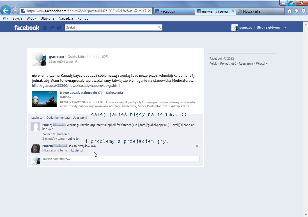This screenshot has width=308, height=217.
Task: Click the search magnifier button in Facebook
Action: [159, 27]
